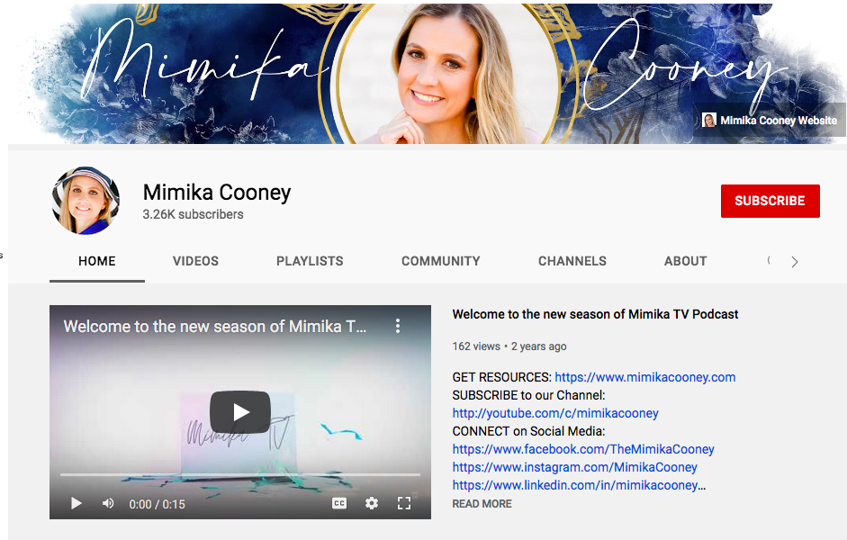Switch to the VIDEOS tab

195,261
